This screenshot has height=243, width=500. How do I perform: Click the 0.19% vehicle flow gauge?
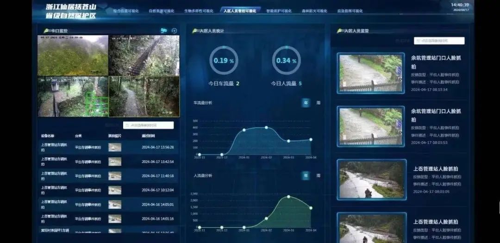click(224, 60)
